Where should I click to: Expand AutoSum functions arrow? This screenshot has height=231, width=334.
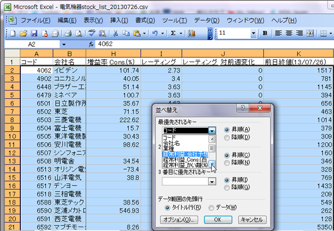click(181, 33)
